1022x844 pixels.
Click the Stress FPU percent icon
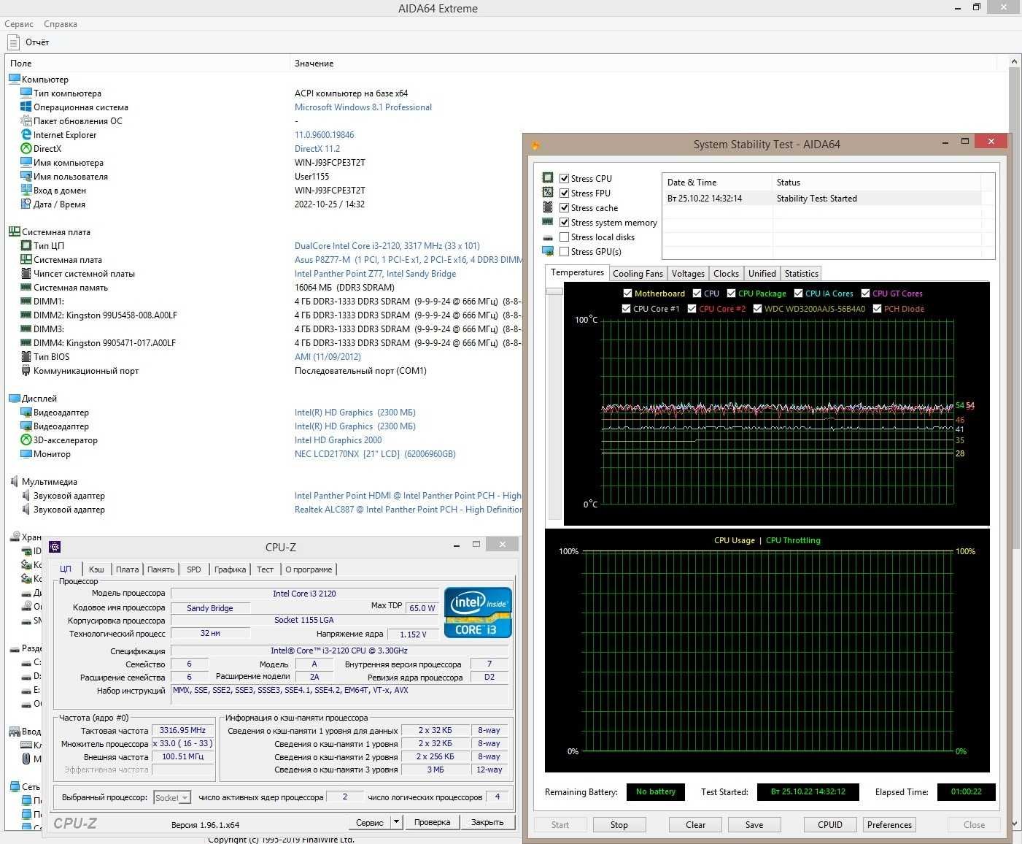(548, 192)
